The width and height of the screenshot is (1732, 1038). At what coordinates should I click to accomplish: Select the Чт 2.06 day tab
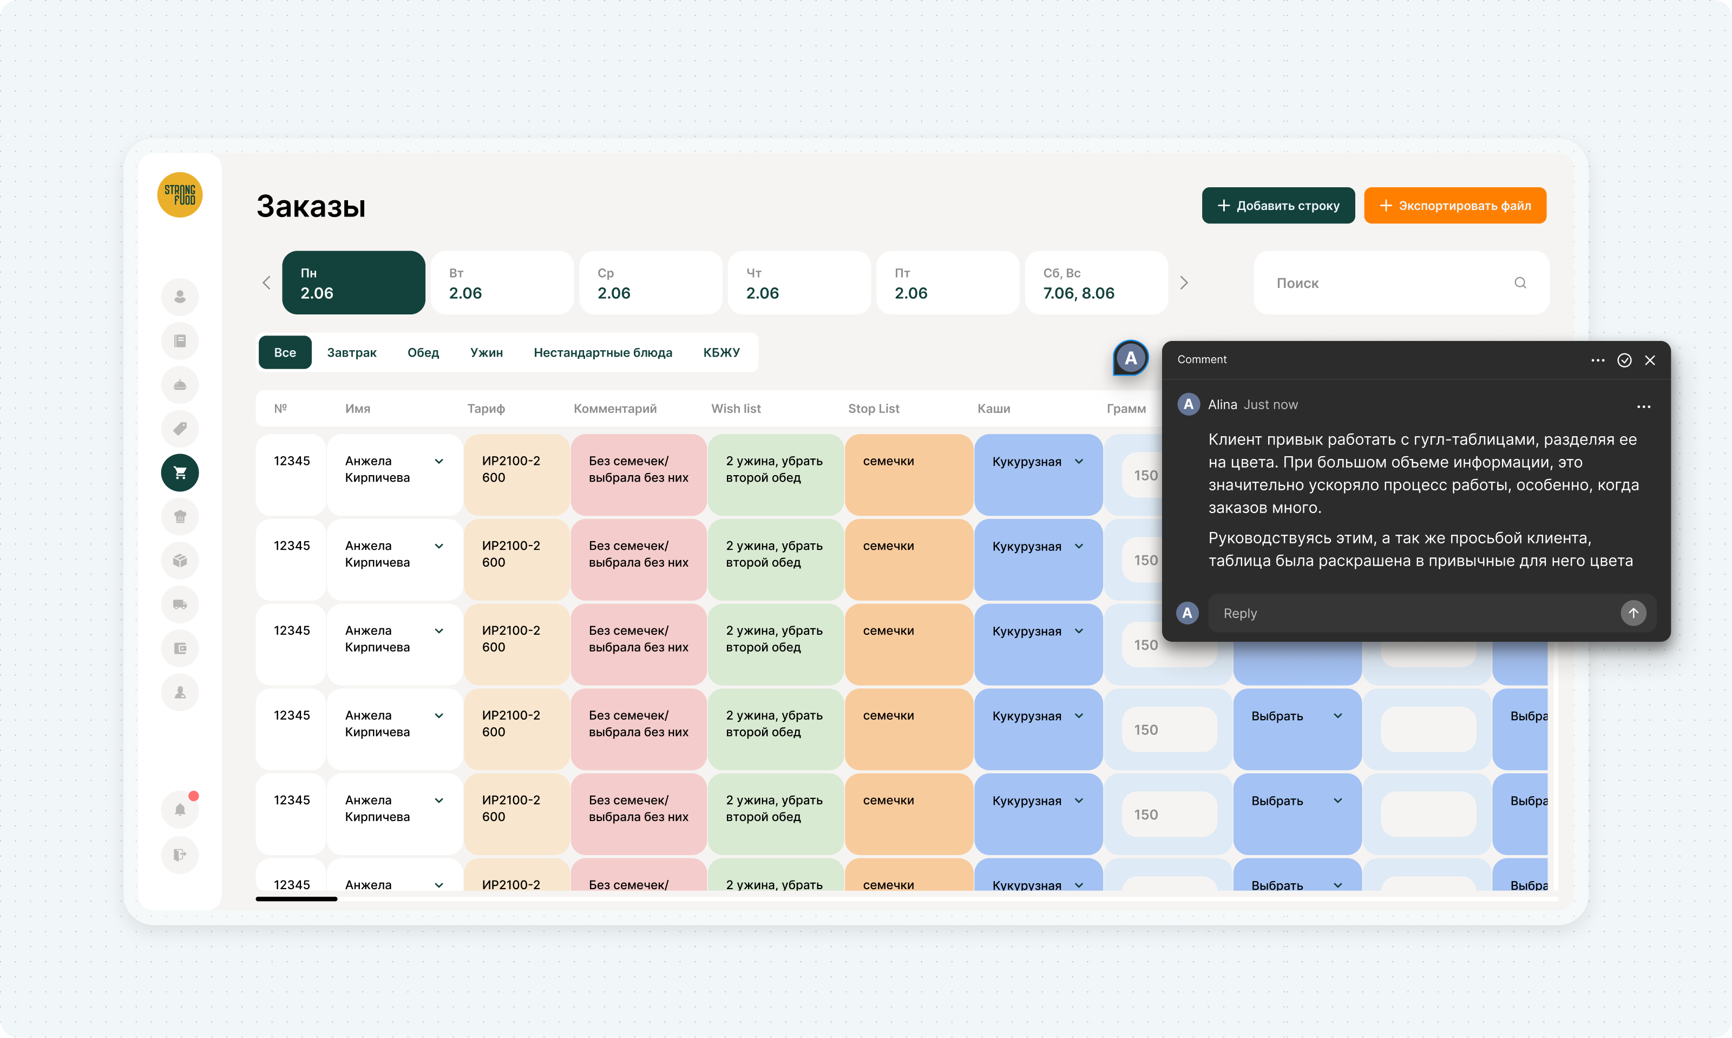tap(799, 283)
